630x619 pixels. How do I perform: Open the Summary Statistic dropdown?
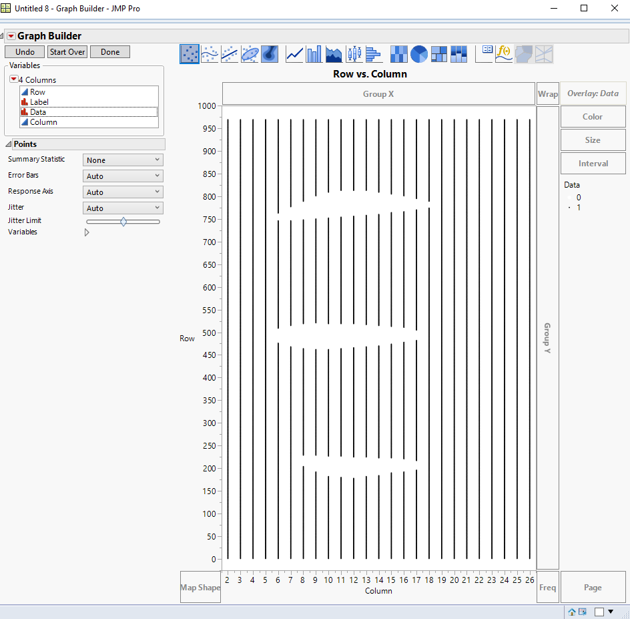tap(123, 160)
